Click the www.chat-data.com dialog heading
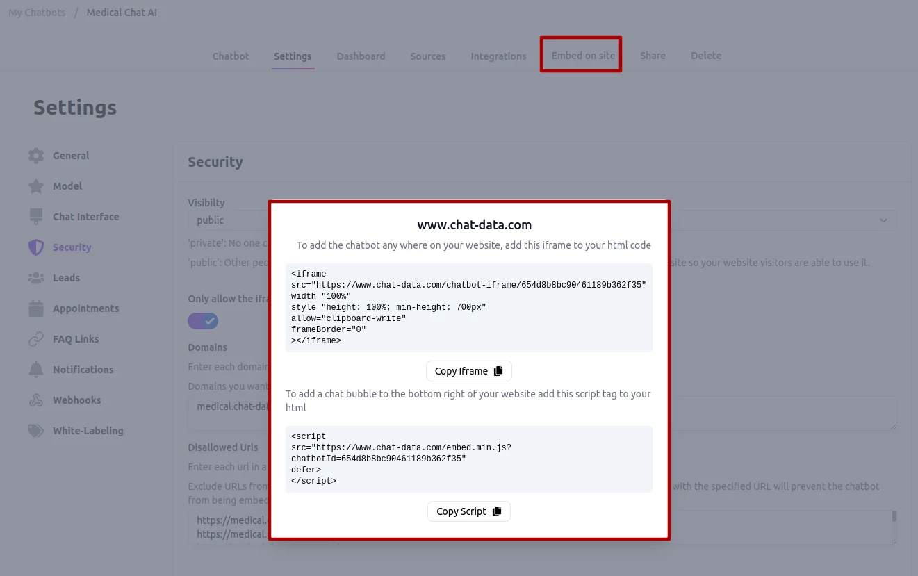 (475, 225)
